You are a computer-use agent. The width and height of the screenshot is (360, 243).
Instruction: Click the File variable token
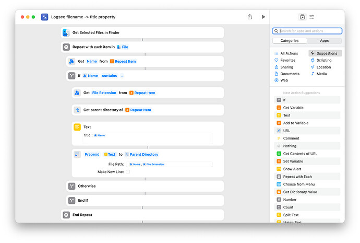(123, 47)
